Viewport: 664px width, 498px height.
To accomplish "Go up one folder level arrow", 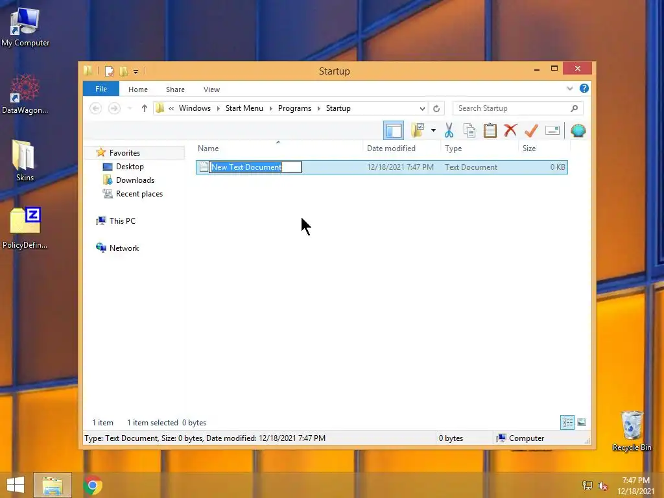I will [145, 108].
